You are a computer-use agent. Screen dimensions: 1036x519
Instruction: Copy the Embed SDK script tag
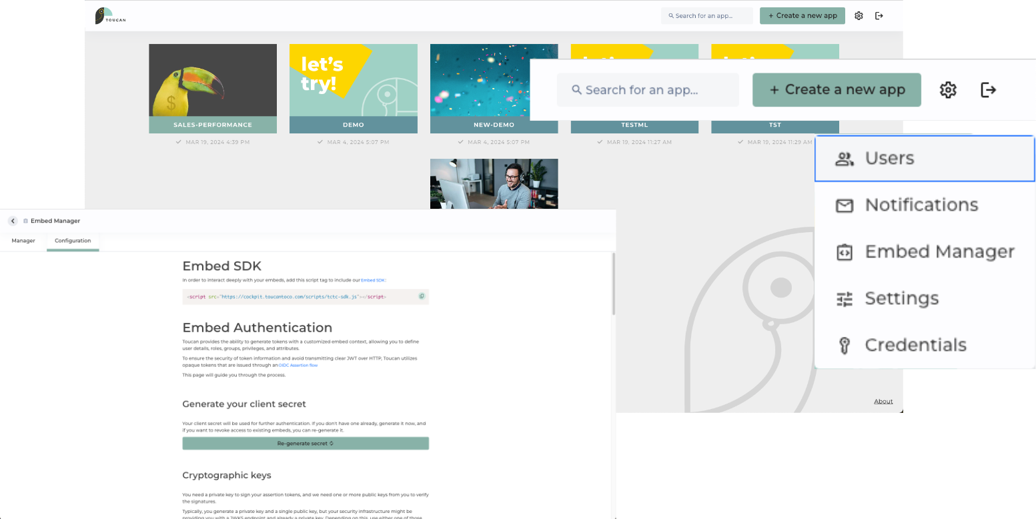click(422, 296)
